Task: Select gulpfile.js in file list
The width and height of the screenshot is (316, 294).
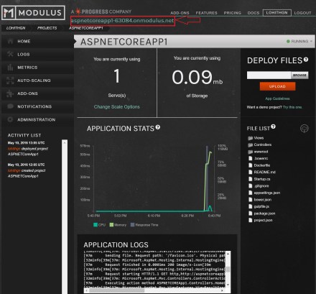Action: coord(259,206)
